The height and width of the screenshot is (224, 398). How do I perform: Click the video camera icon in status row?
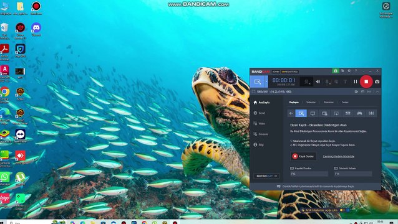point(356,91)
